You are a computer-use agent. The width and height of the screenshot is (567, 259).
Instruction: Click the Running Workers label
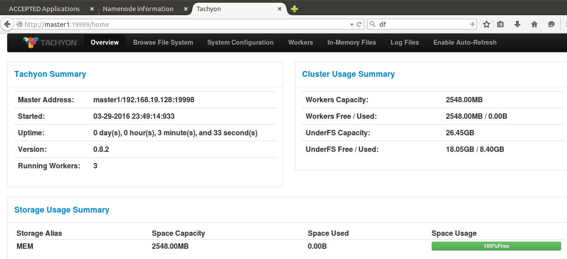click(49, 166)
